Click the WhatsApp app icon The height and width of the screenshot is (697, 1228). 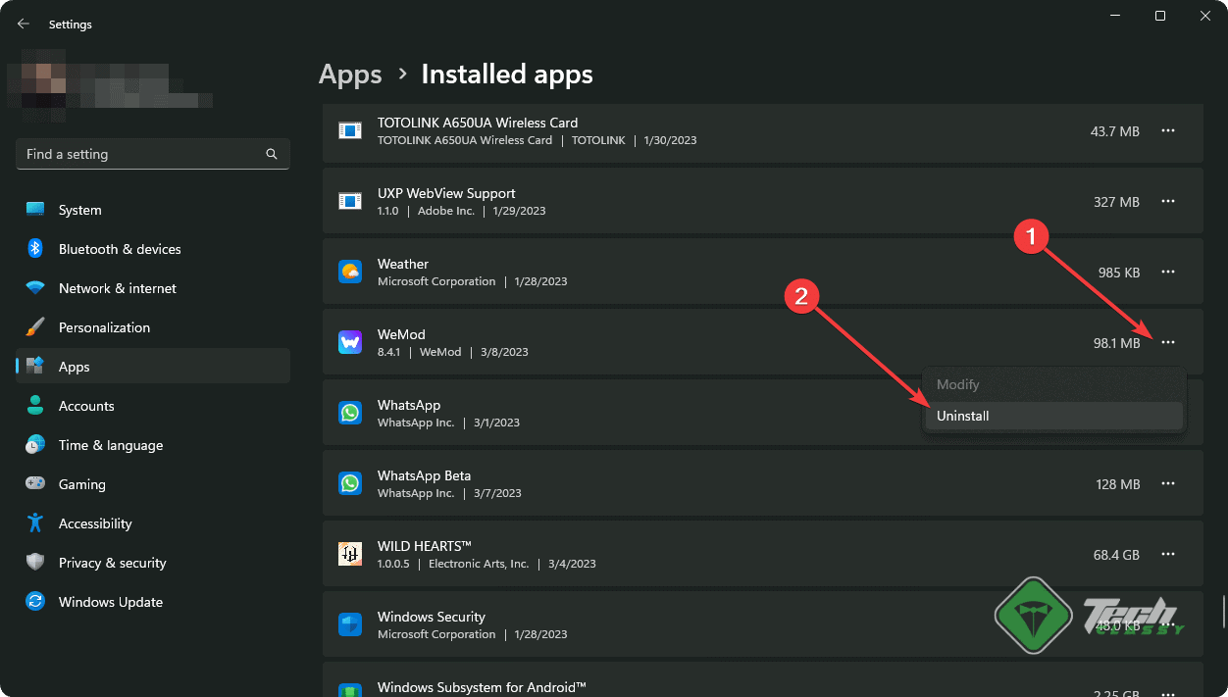(x=350, y=413)
